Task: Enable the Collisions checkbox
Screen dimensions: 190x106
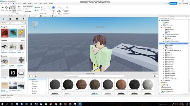Action: point(23,9)
